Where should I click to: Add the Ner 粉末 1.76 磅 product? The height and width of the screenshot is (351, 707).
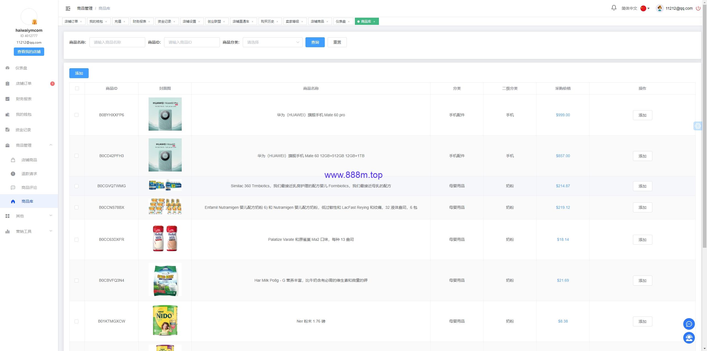point(642,321)
